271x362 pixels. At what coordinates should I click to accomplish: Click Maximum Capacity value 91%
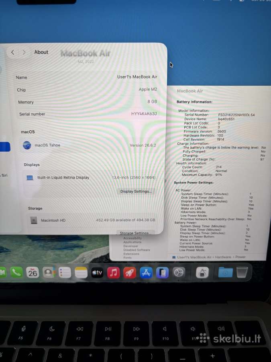point(218,175)
